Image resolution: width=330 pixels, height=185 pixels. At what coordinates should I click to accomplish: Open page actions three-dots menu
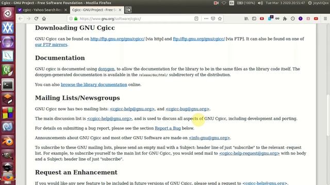click(x=206, y=18)
